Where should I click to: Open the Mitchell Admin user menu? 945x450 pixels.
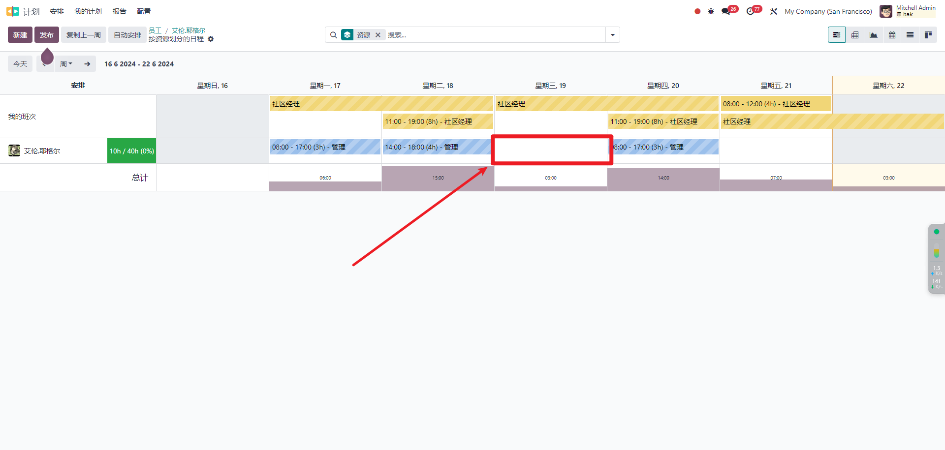(x=907, y=11)
